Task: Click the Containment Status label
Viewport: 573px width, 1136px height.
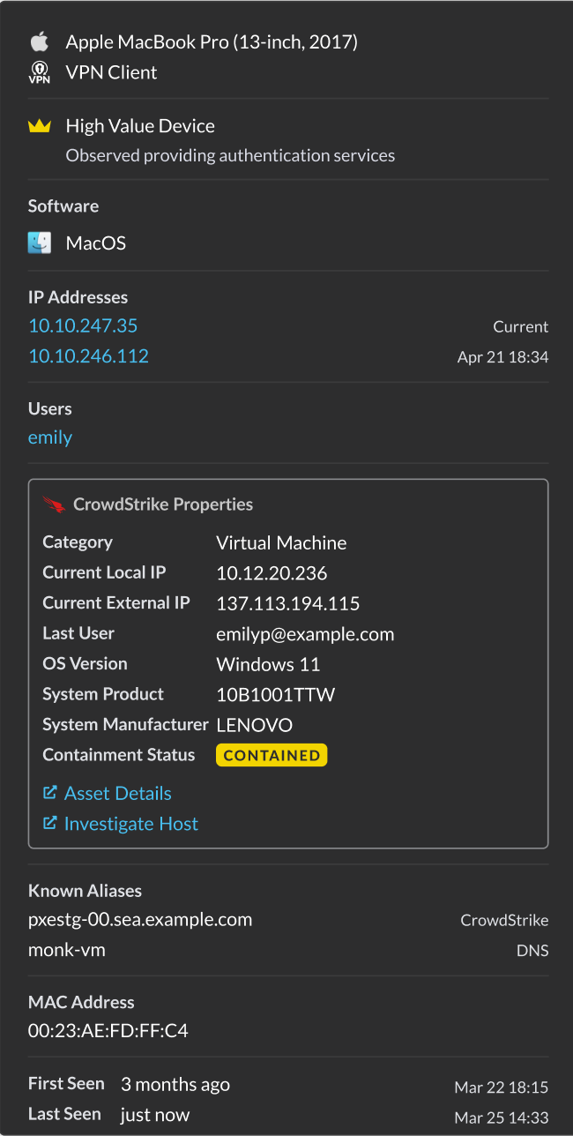Action: 119,754
